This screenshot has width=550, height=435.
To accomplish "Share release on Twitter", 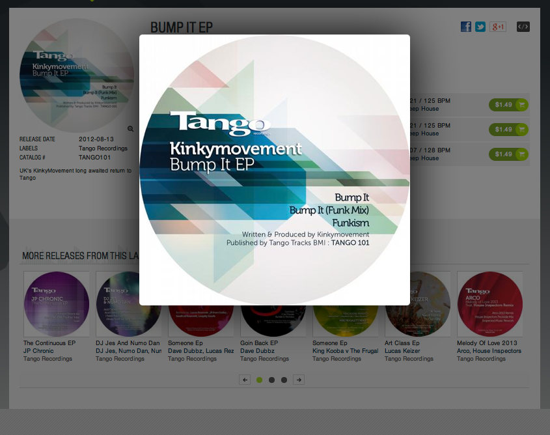I will (480, 27).
